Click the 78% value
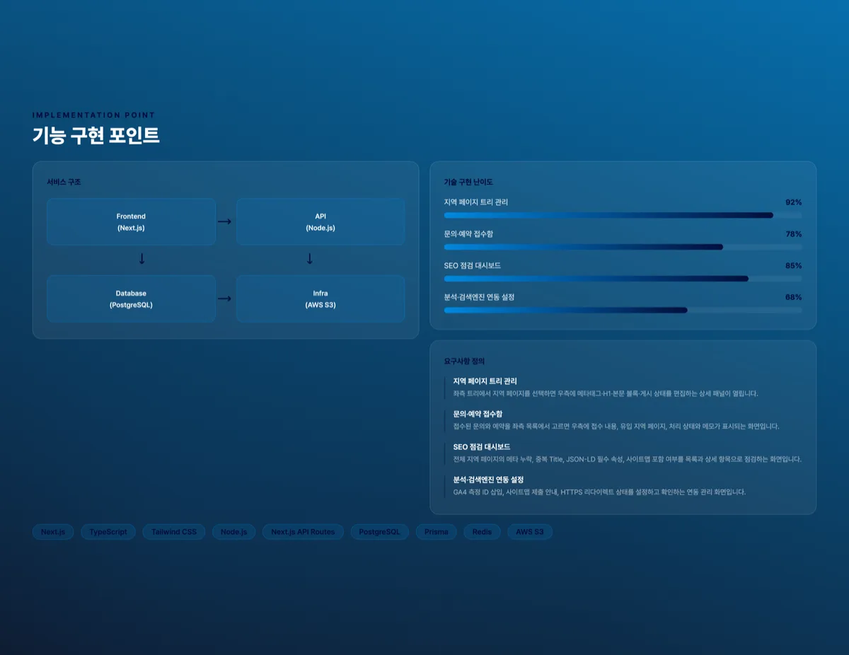Viewport: 849px width, 655px height. coord(793,234)
